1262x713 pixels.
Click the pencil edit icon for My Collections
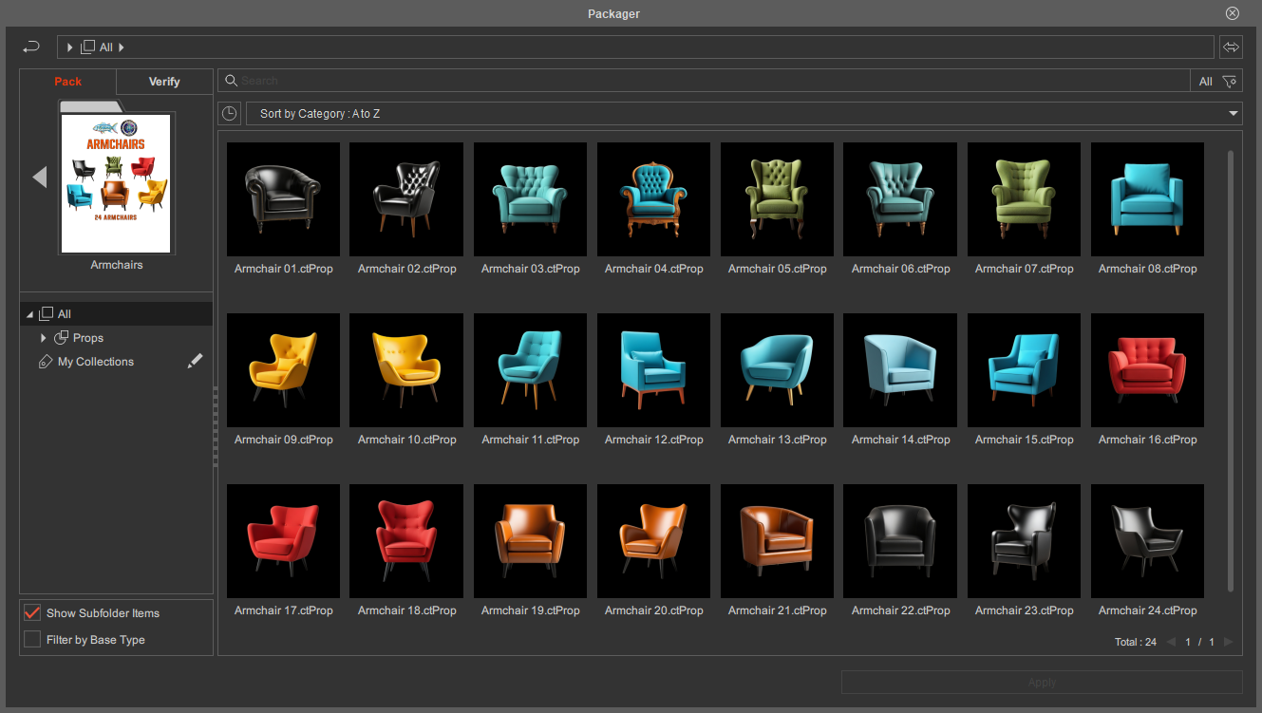195,361
